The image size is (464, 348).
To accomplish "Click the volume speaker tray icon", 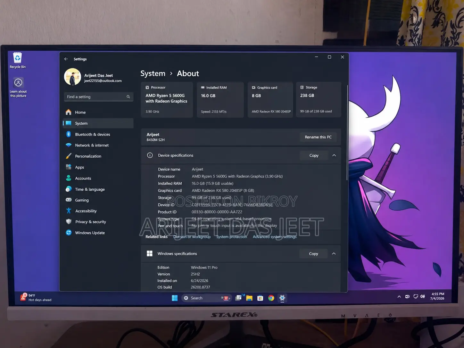I will (423, 297).
